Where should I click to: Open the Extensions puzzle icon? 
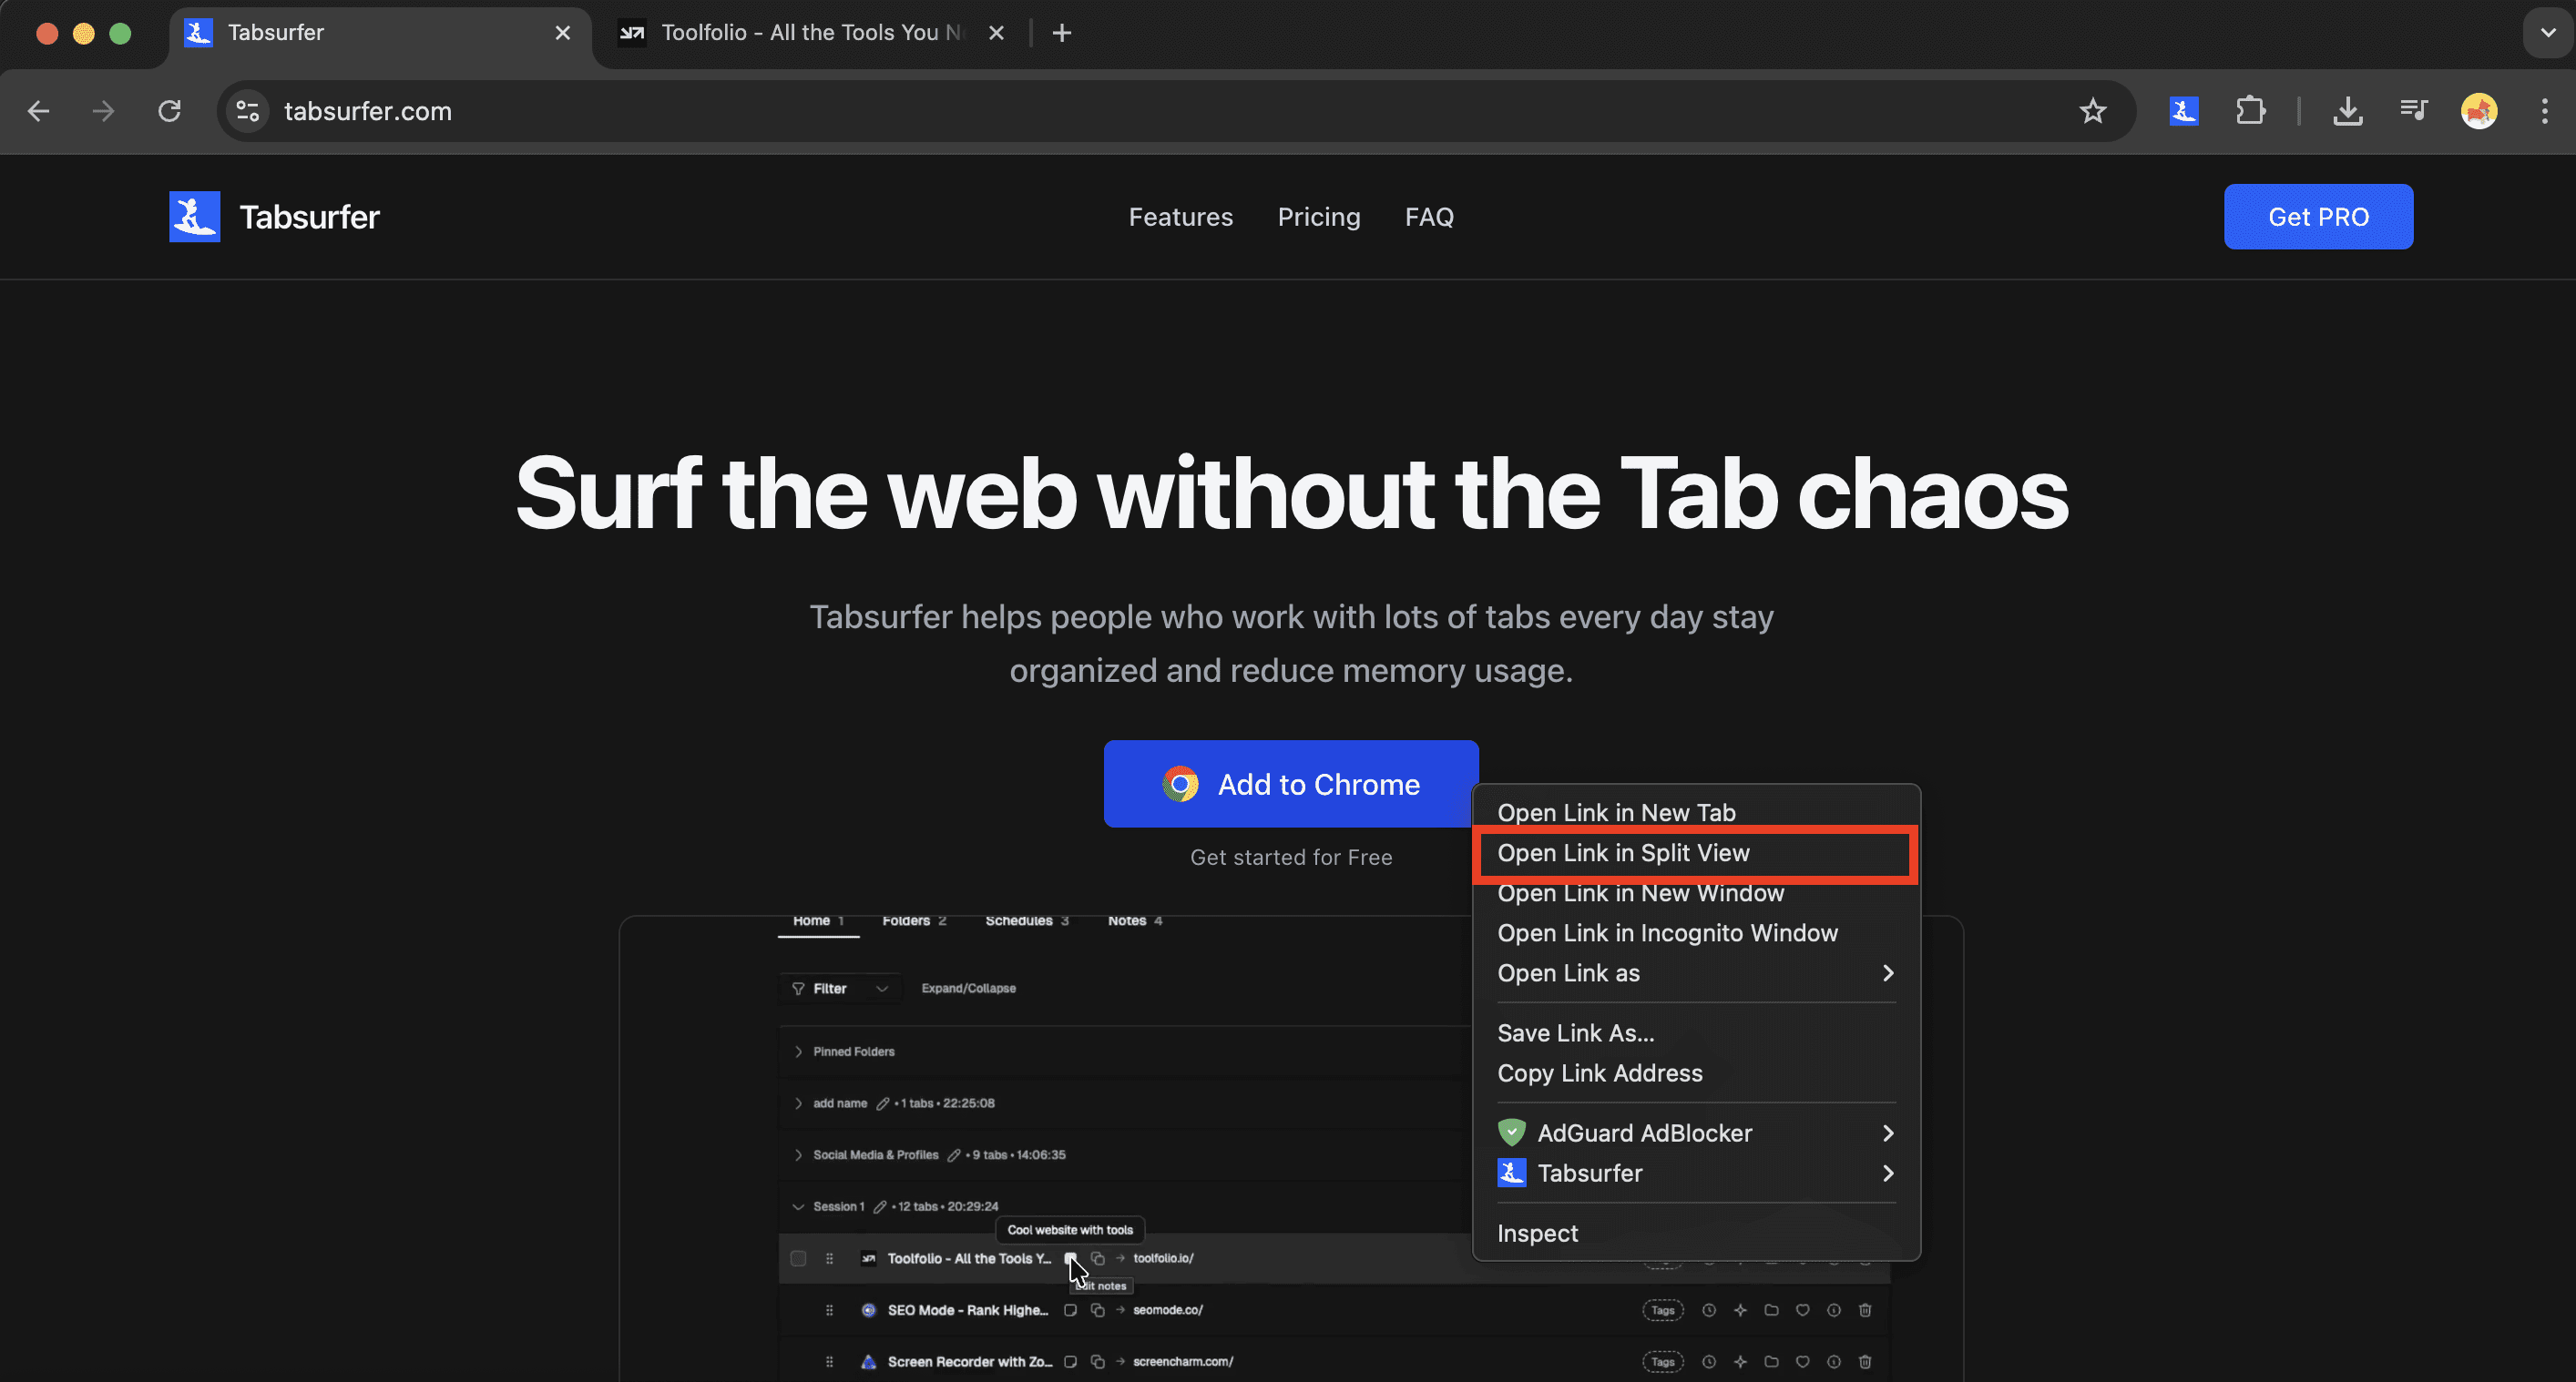[2250, 111]
